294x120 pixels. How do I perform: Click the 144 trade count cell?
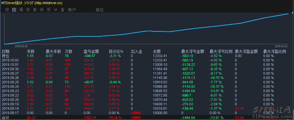click(67, 86)
